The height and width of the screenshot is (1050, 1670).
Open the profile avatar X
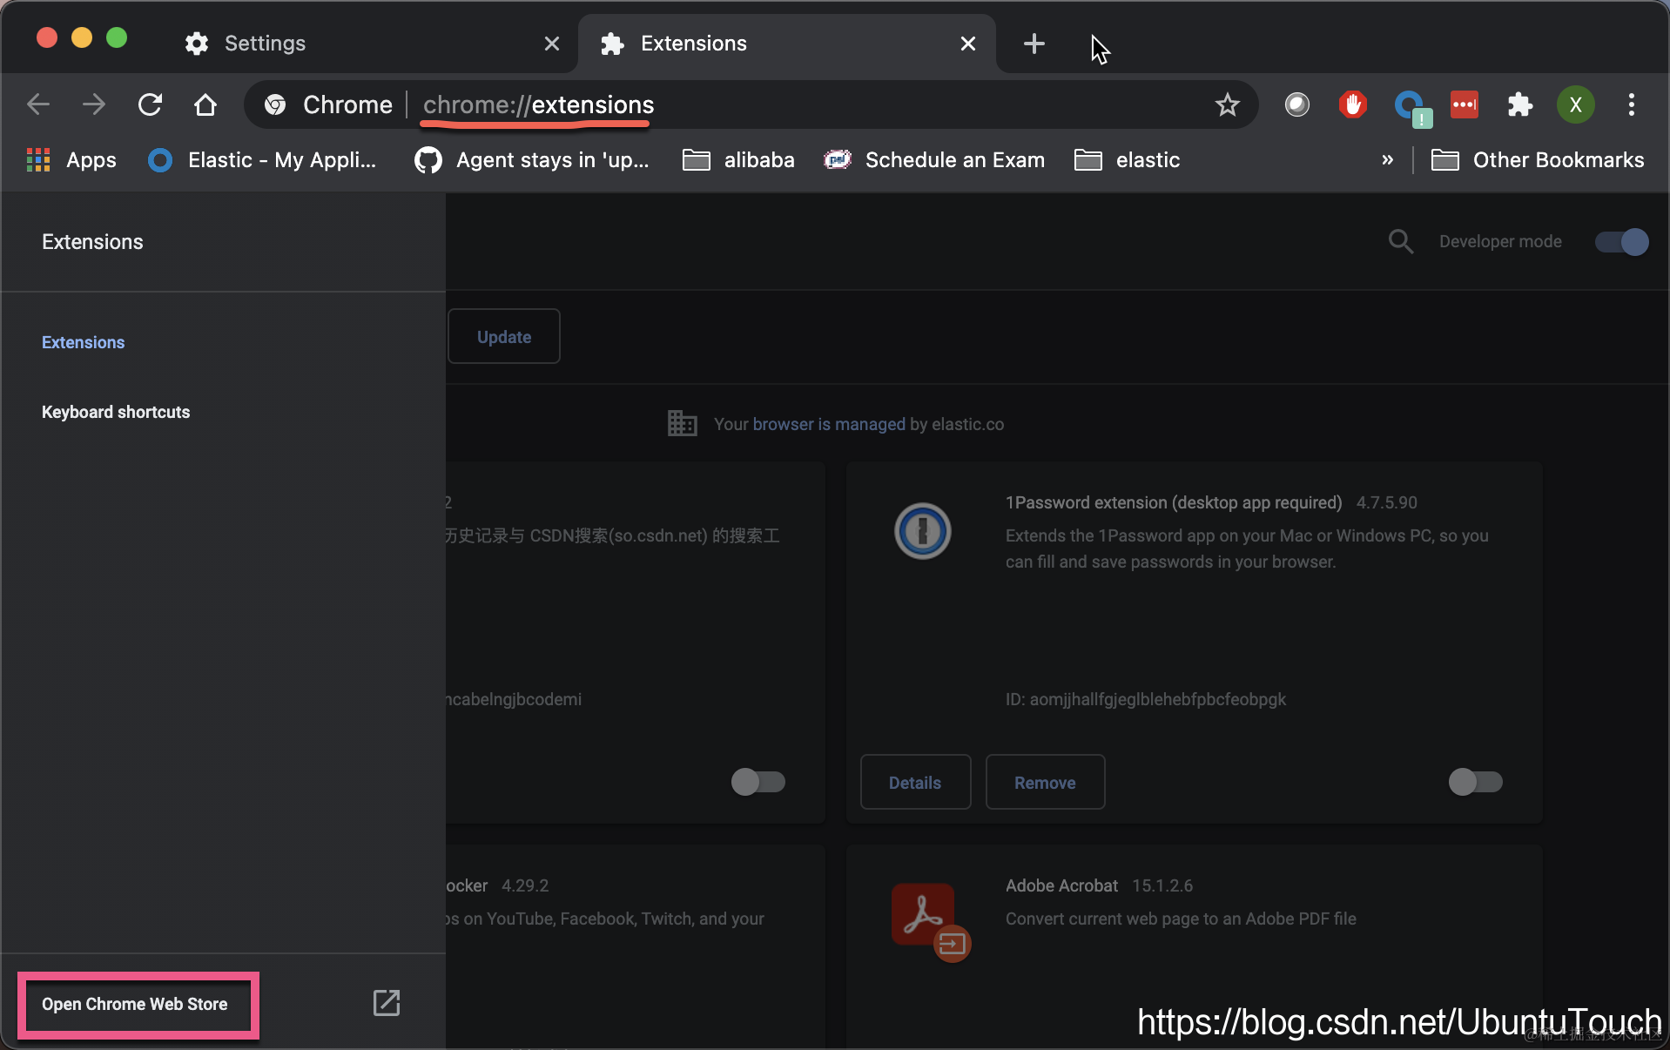[1576, 105]
